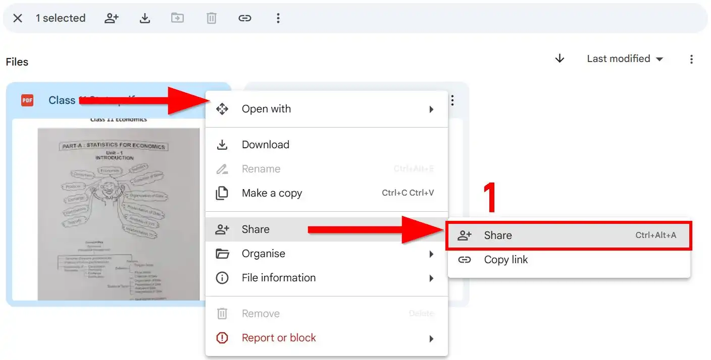This screenshot has height=360, width=711.
Task: Select the Copy link option
Action: (x=506, y=260)
